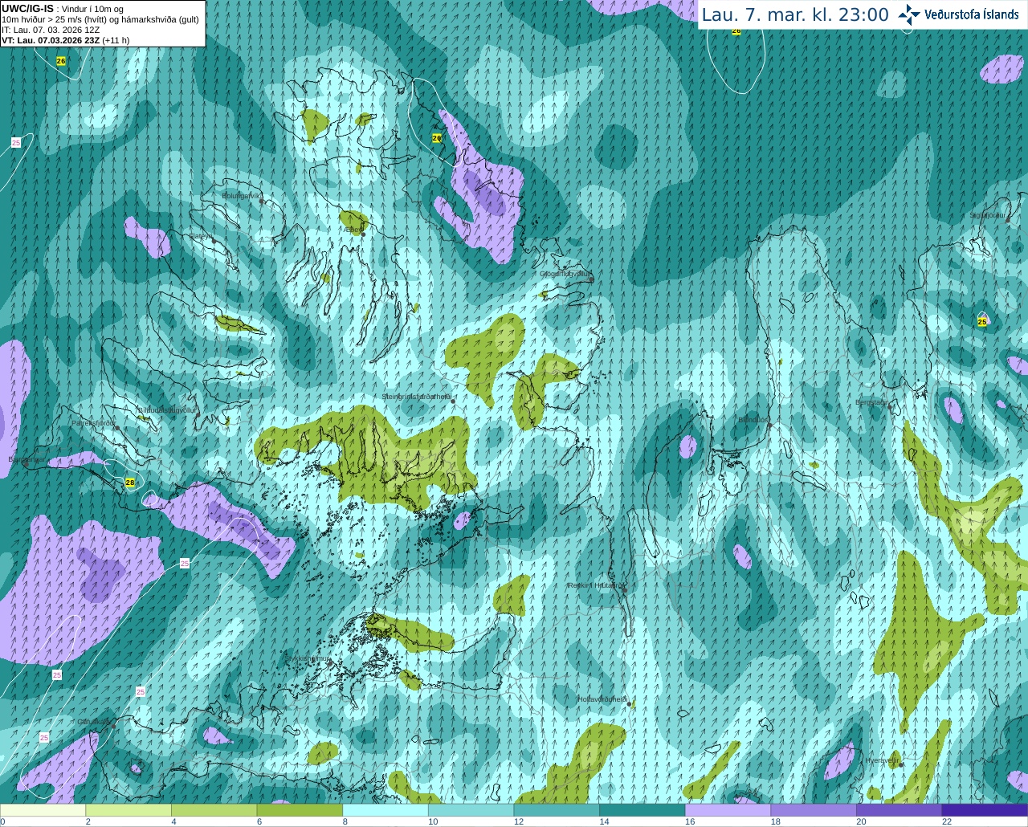Viewport: 1028px width, 827px height.
Task: Click the Bolungarvík station label
Action: [x=241, y=195]
